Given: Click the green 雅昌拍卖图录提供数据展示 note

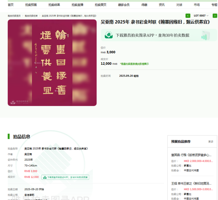Looking at the screenshot, I should (134, 64).
